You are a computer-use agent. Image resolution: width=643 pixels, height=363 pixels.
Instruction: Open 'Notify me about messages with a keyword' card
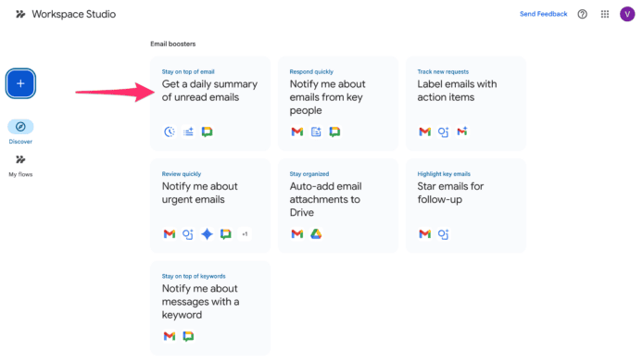(210, 308)
